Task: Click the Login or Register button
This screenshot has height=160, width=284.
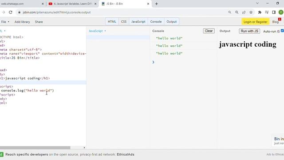Action: point(256,22)
